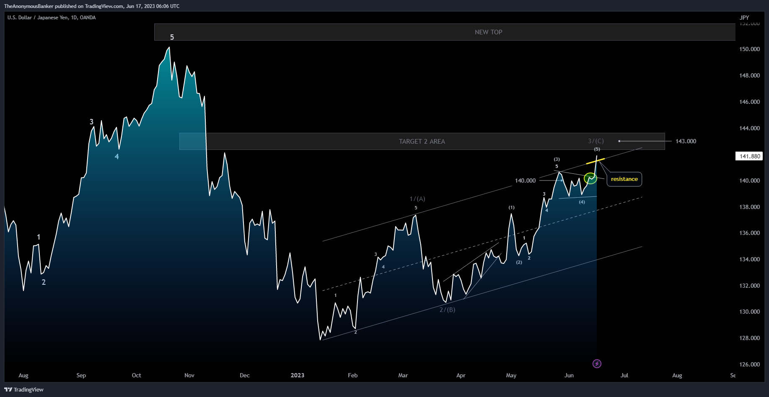Click the Nov label on time axis

pyautogui.click(x=189, y=375)
